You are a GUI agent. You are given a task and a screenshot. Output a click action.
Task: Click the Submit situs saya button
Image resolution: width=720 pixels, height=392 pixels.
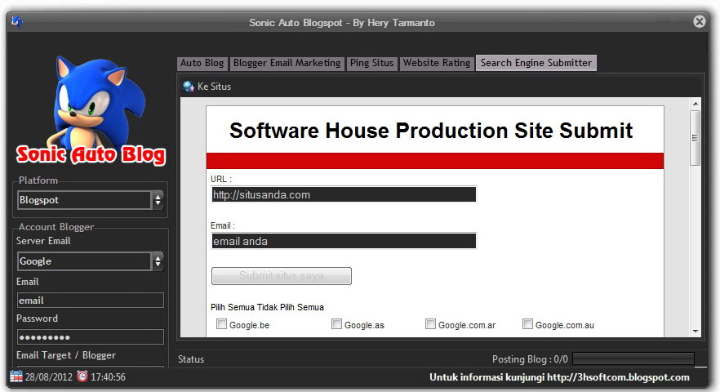(282, 276)
